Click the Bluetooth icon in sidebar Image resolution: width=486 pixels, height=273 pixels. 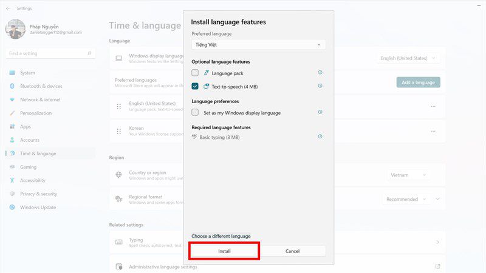pyautogui.click(x=12, y=86)
